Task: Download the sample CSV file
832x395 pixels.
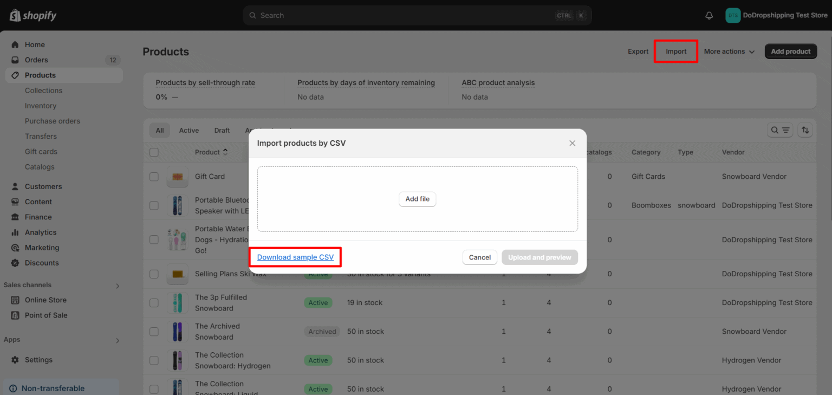Action: click(294, 257)
